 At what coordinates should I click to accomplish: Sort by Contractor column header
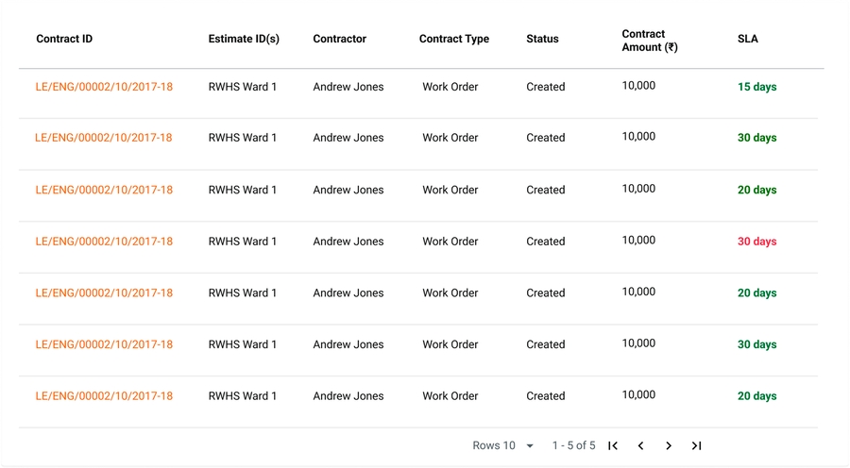pyautogui.click(x=339, y=40)
